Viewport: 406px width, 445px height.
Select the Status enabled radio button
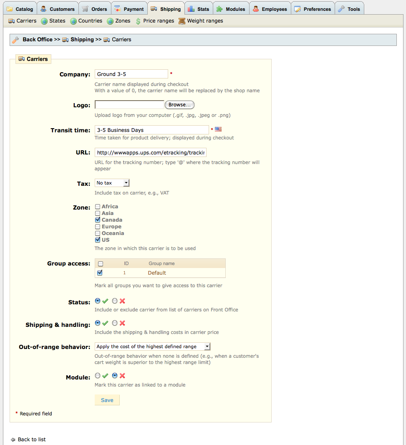[98, 301]
